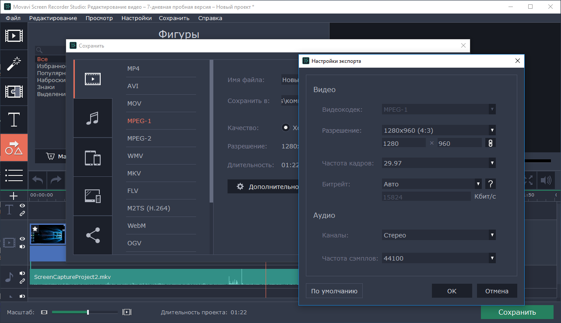This screenshot has width=561, height=323.
Task: Open the Файл menu
Action: click(x=13, y=18)
